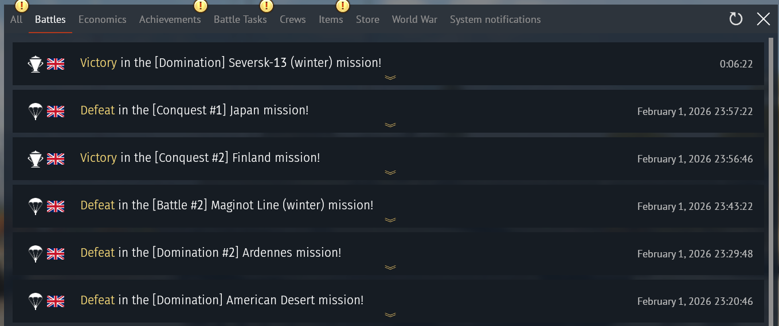Click British flag on Maginot Line entry

click(56, 206)
